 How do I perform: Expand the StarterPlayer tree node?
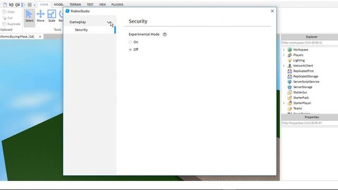pos(284,103)
